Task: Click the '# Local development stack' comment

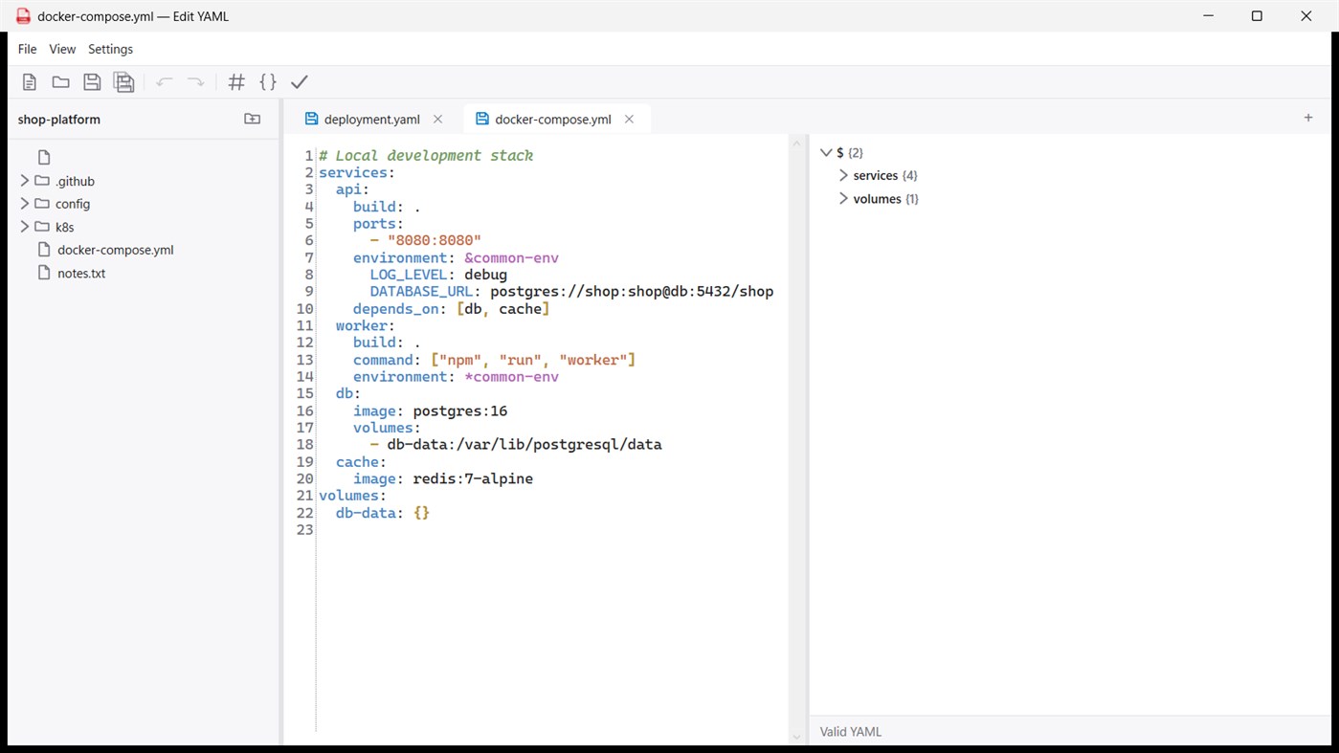Action: 426,155
